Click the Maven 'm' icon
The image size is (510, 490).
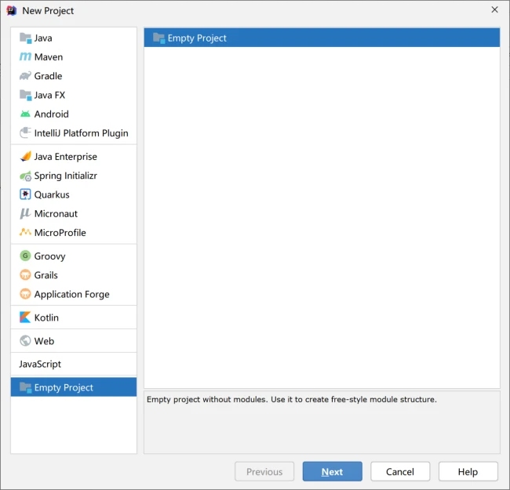click(25, 57)
